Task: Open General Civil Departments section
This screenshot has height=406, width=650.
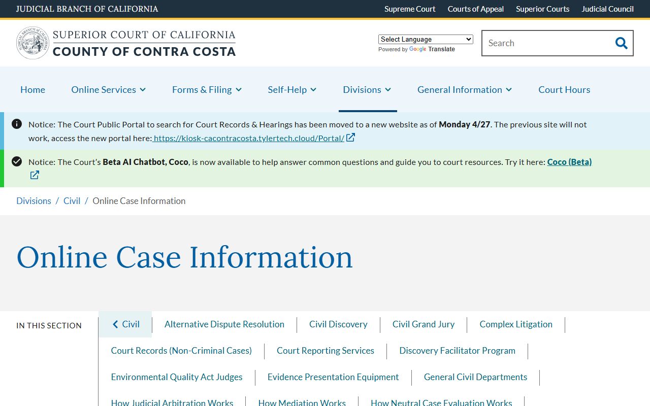Action: pyautogui.click(x=476, y=377)
